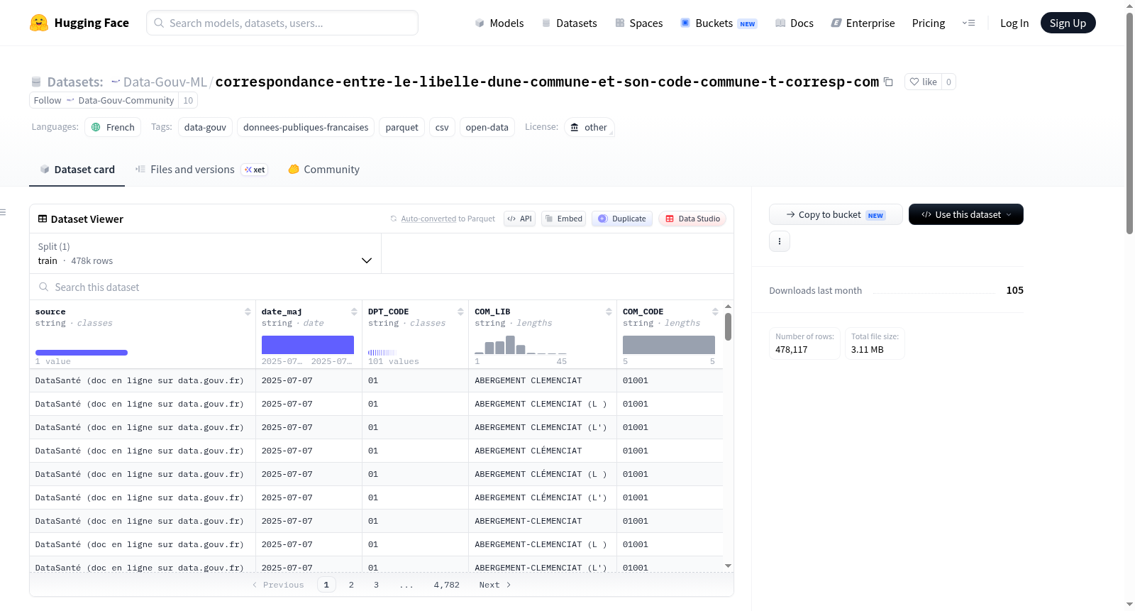Screen dimensions: 1135x611
Task: Open Data Studio
Action: pyautogui.click(x=692, y=219)
